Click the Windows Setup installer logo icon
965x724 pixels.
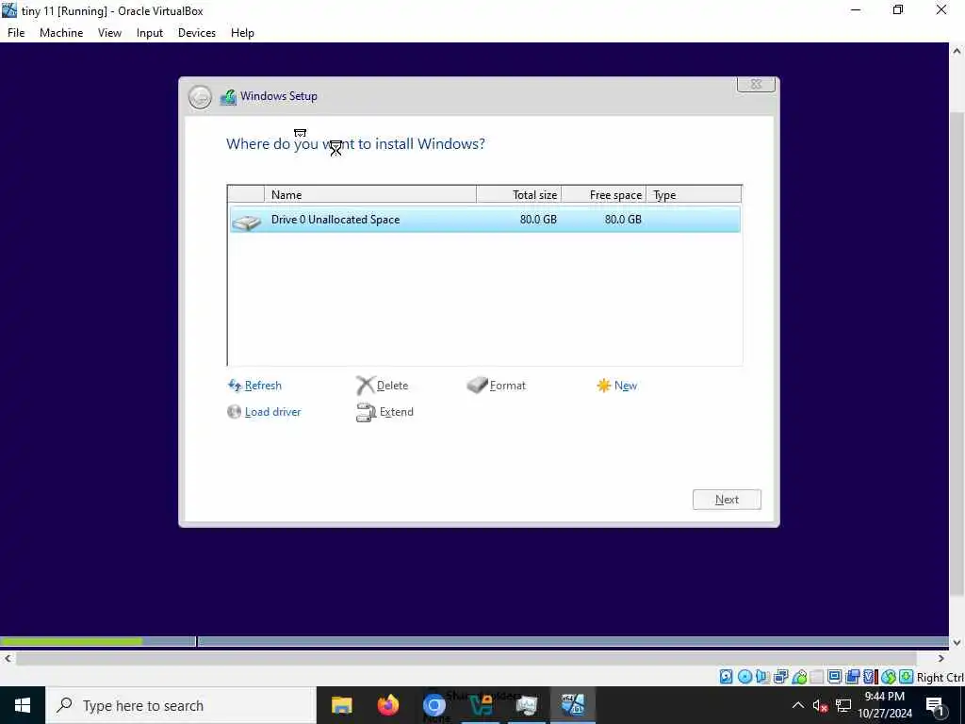[228, 97]
